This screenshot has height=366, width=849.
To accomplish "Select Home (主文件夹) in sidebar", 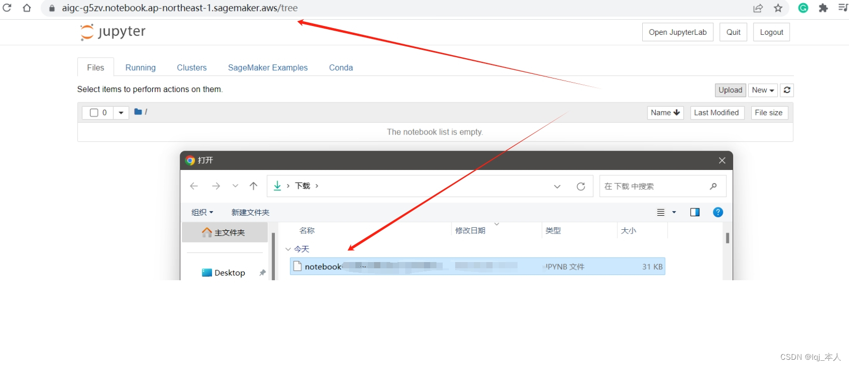I will pyautogui.click(x=224, y=232).
